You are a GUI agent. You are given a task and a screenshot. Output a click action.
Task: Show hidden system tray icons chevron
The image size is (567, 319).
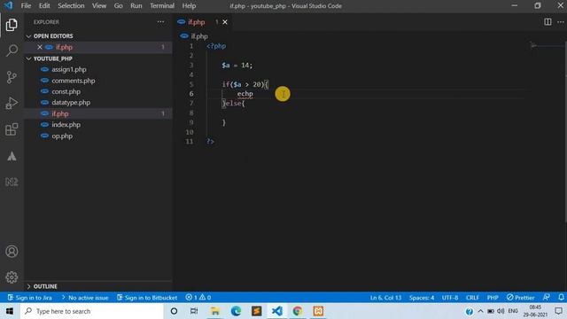coord(480,311)
